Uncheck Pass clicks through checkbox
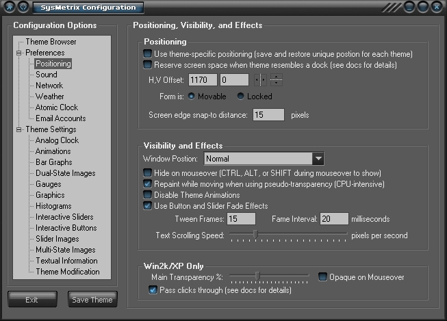Image resolution: width=447 pixels, height=321 pixels. [x=153, y=290]
